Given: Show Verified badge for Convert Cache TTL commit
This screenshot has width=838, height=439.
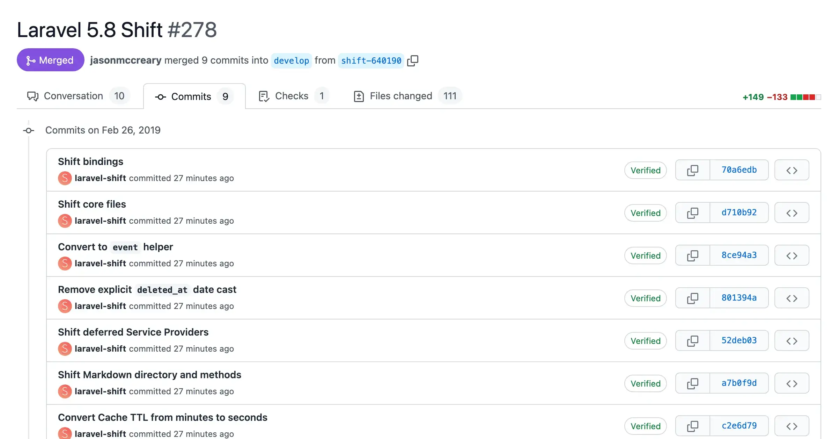Looking at the screenshot, I should pos(645,426).
